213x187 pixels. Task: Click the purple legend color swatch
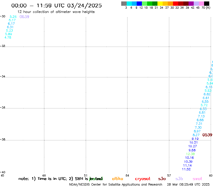point(191,3)
